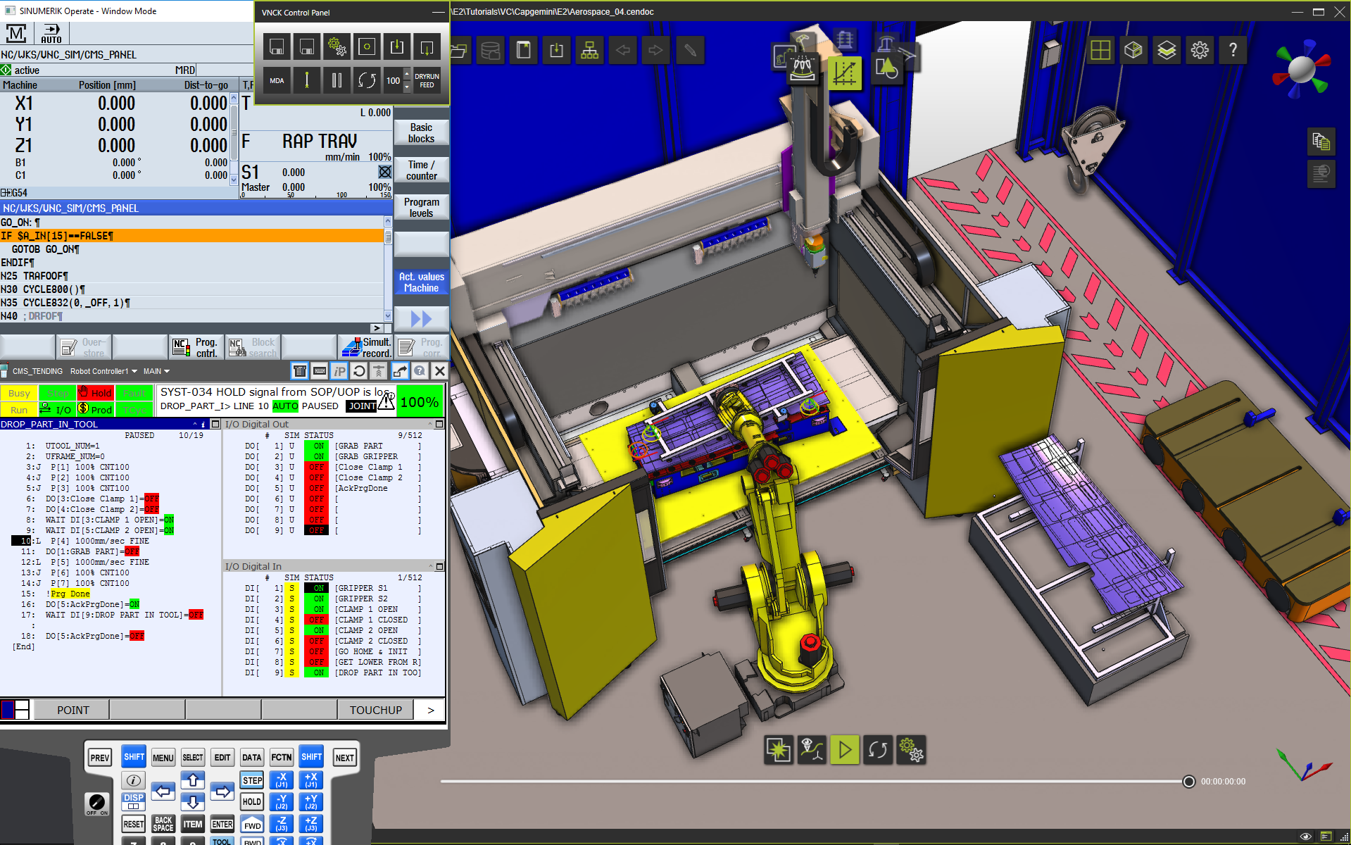Switch to four-pane viewport layout icon
The width and height of the screenshot is (1351, 845).
pos(1100,50)
